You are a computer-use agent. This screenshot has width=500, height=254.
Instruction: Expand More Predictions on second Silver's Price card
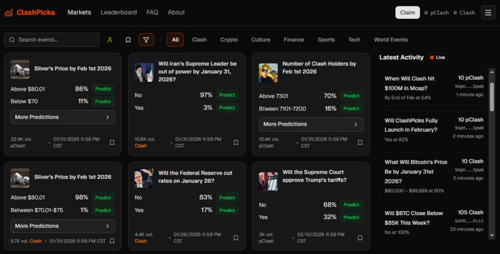(x=62, y=226)
